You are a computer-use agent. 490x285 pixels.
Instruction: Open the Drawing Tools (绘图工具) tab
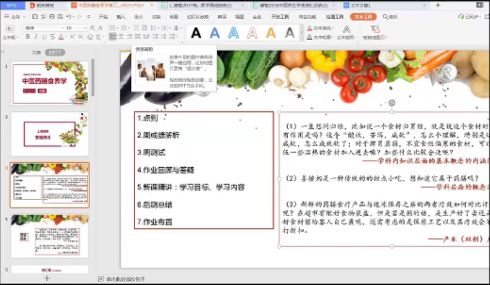pos(335,17)
